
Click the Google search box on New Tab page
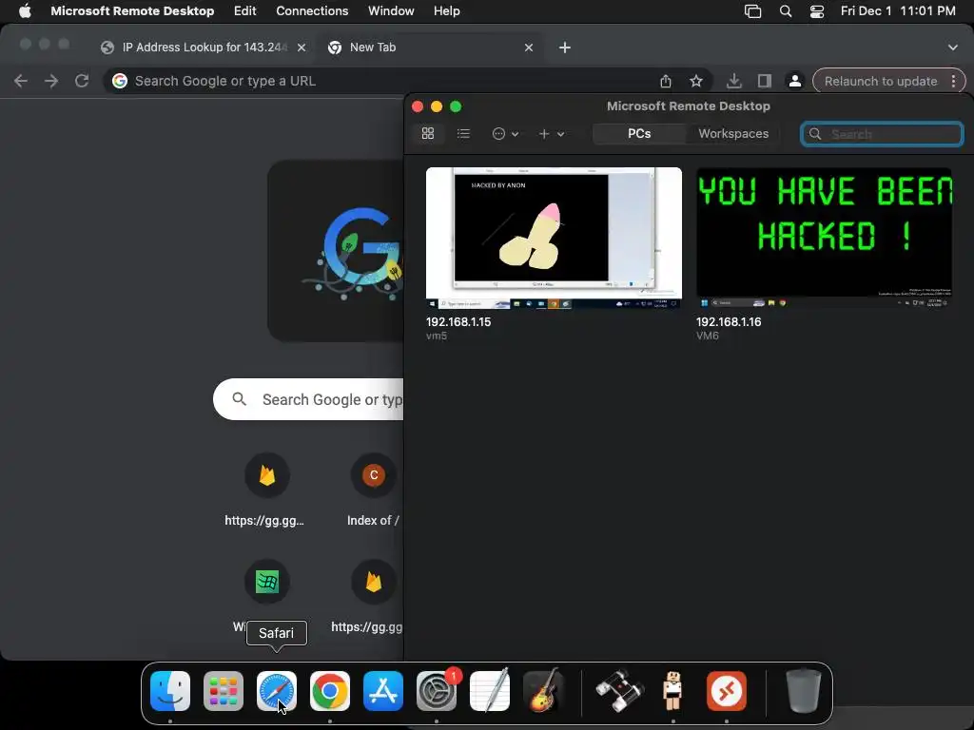309,399
